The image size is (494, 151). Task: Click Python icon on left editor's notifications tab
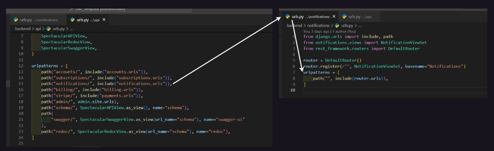coord(16,20)
